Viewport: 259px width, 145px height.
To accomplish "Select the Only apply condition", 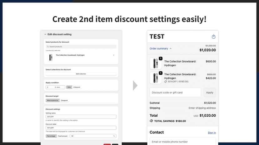I will point(69,87).
